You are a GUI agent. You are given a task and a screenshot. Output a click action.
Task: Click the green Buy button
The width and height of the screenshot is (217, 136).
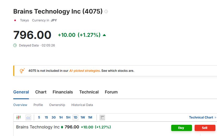[182, 128]
